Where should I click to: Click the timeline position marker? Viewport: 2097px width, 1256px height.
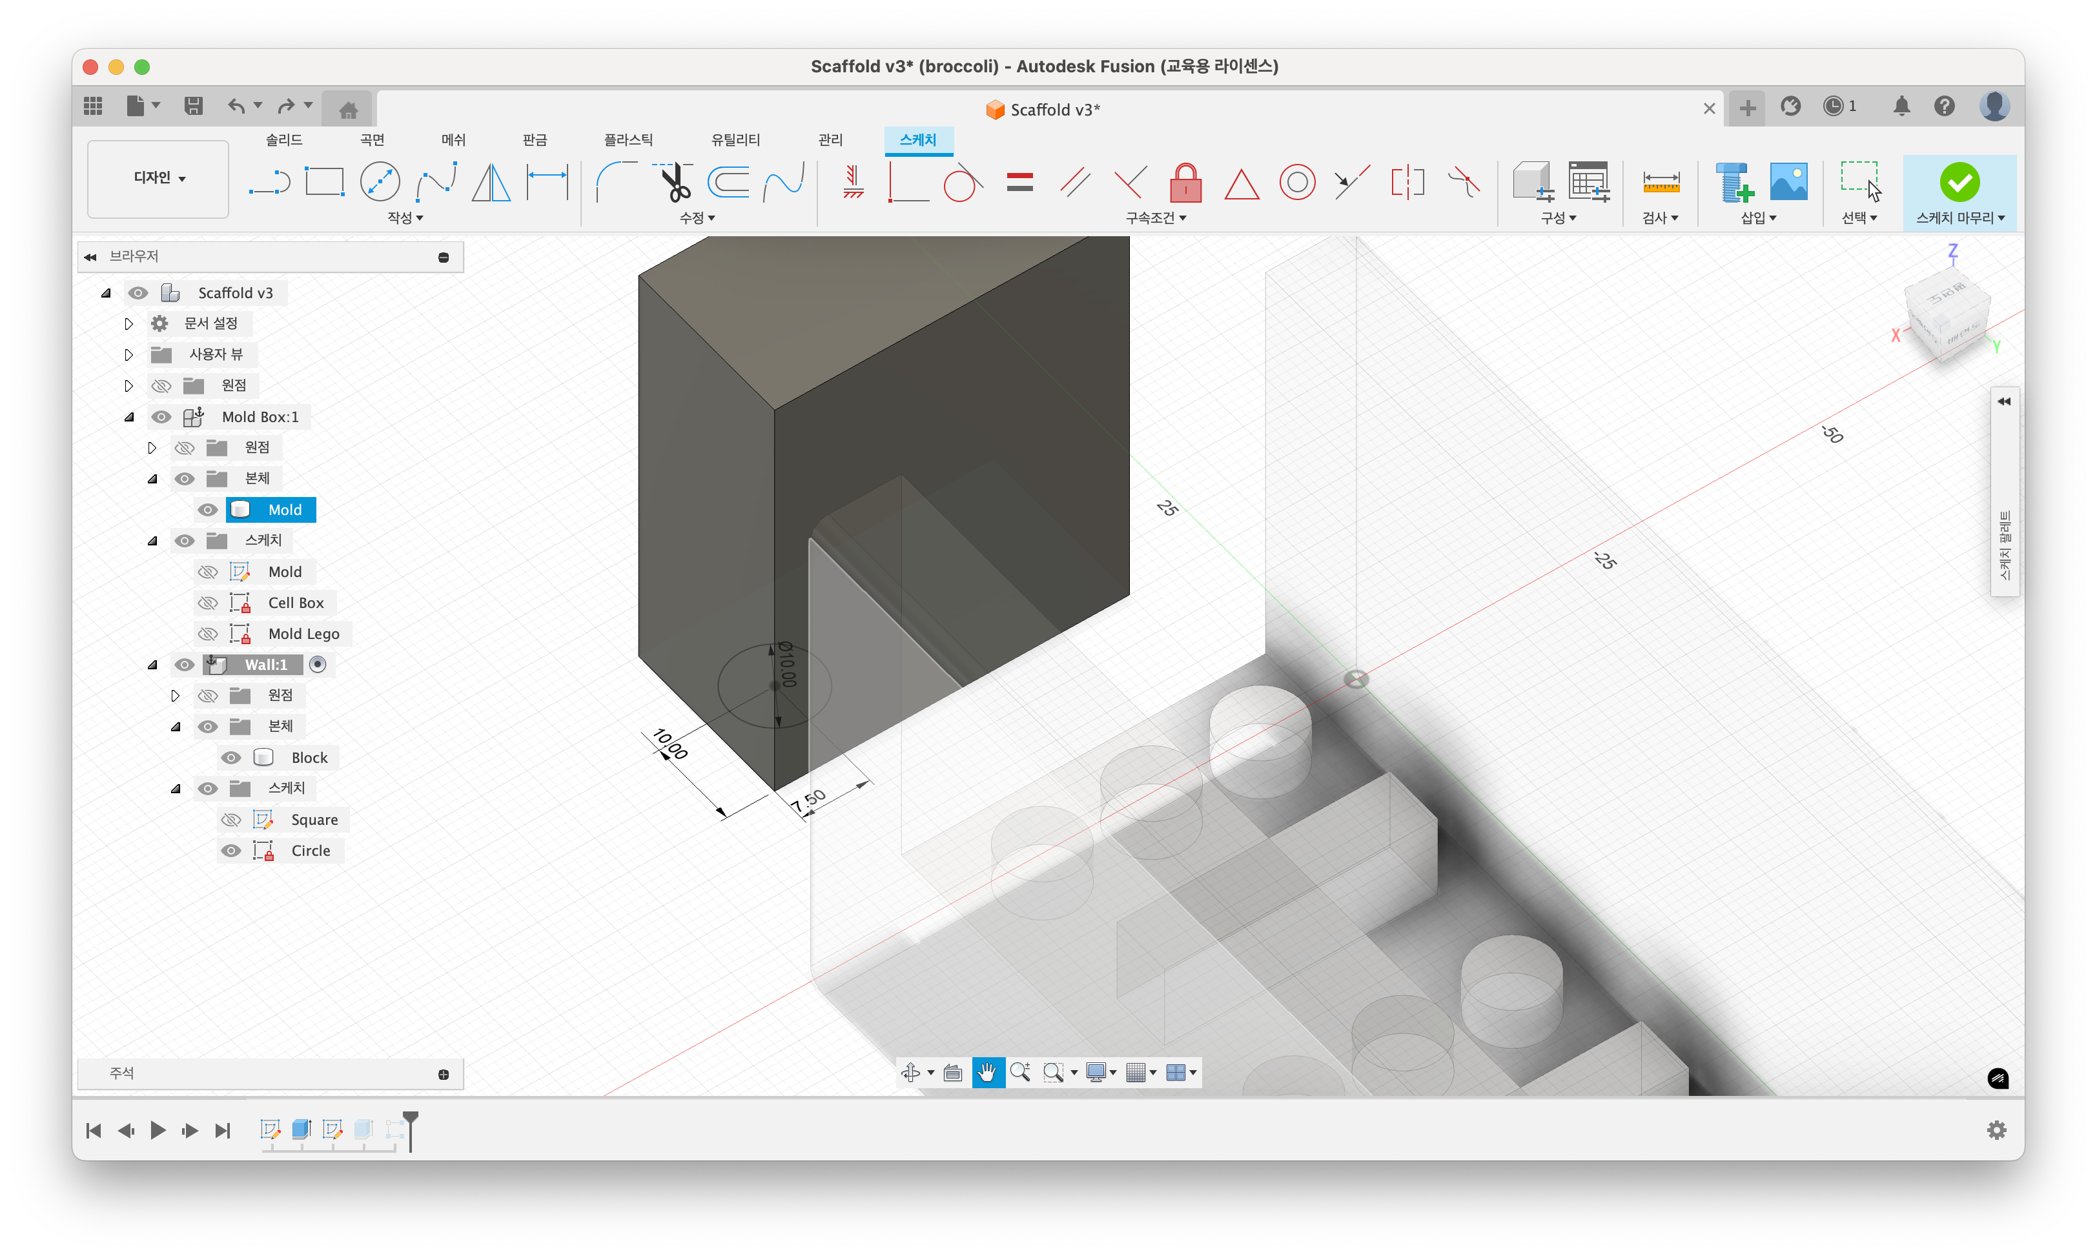pos(411,1131)
